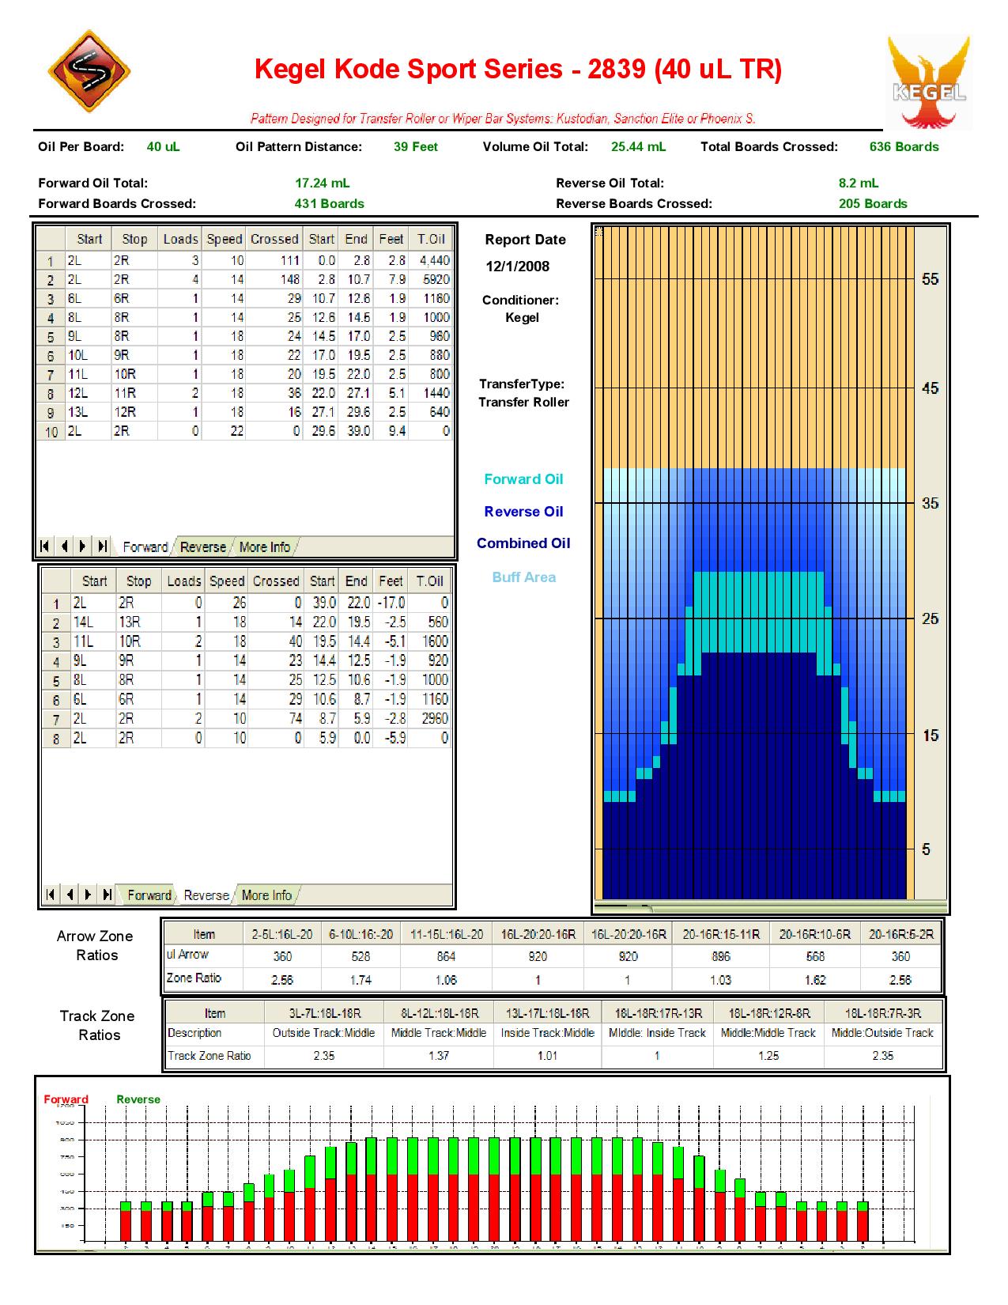Click the 6-10L:16:-20 column header in Arrow Zone Ratios
Image resolution: width=1008 pixels, height=1305 pixels.
361,934
